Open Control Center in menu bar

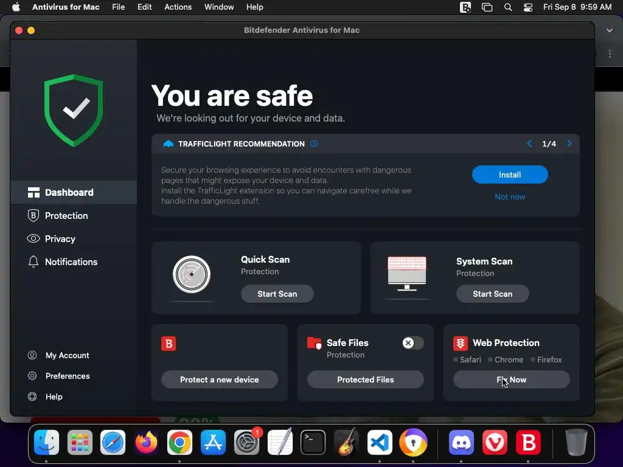coord(528,7)
